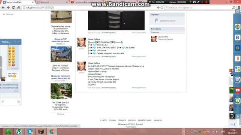Close the chat popup window
This screenshot has height=135, width=241.
(18, 42)
